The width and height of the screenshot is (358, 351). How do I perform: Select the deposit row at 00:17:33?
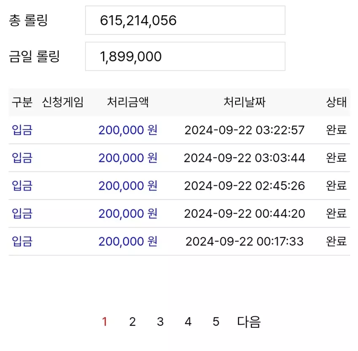(x=179, y=241)
